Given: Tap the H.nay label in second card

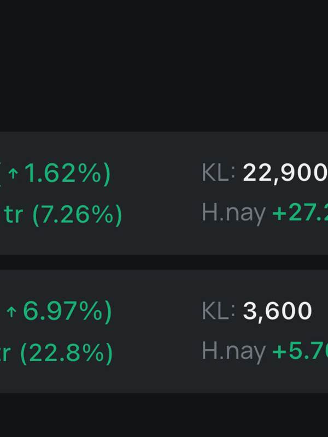Looking at the screenshot, I should tap(233, 352).
